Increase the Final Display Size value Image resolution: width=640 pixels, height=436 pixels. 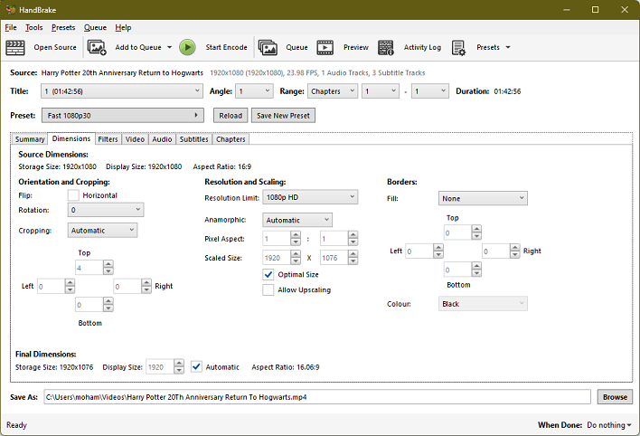179,363
